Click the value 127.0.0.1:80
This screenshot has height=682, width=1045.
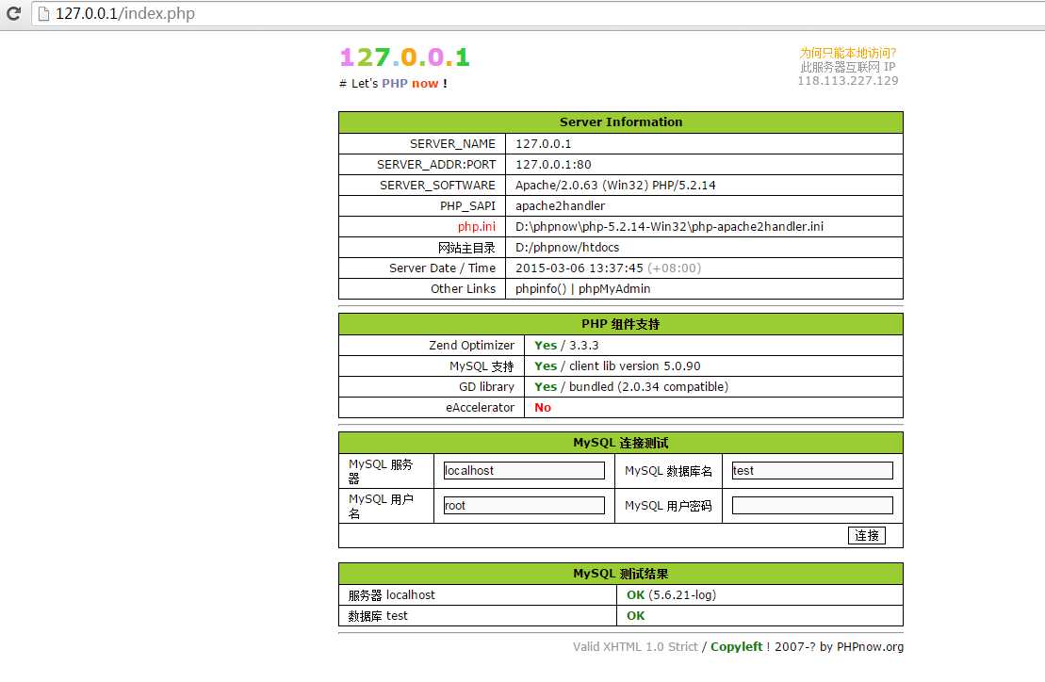553,165
